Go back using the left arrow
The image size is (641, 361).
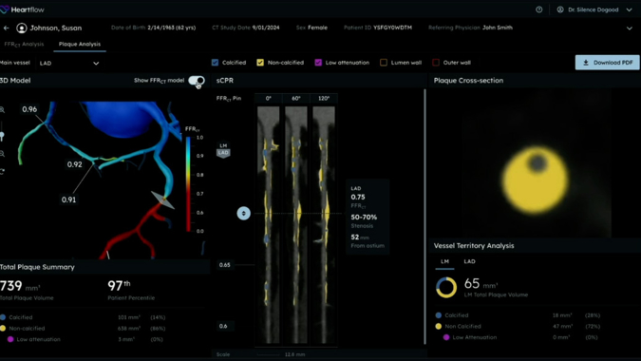pos(6,28)
